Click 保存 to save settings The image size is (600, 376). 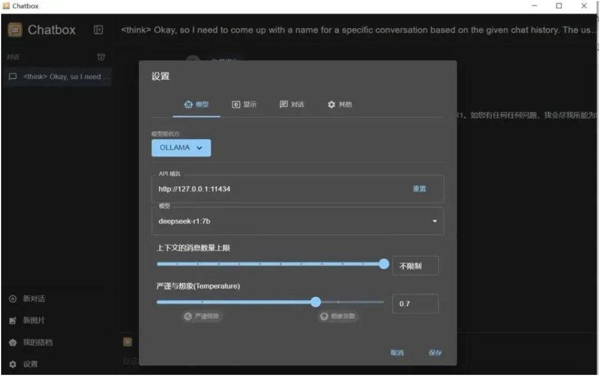pyautogui.click(x=435, y=353)
